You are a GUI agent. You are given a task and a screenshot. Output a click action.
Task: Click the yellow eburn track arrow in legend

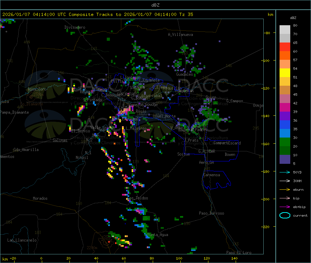(285, 190)
